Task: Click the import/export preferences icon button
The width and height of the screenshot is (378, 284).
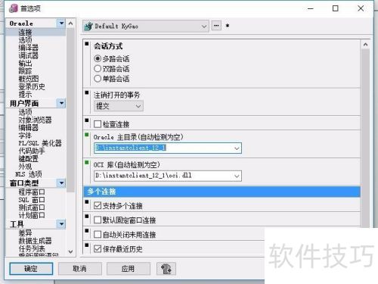Action: [166, 269]
